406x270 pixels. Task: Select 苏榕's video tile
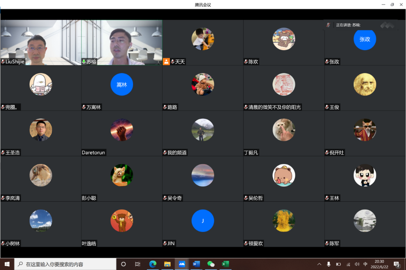122,41
